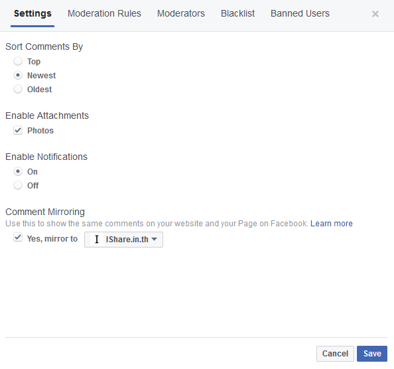This screenshot has width=394, height=369.
Task: Follow the Learn more link
Action: coord(332,224)
